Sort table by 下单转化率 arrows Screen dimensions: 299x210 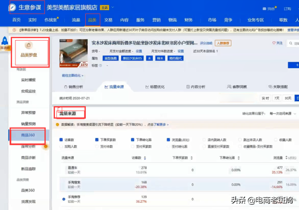point(239,158)
